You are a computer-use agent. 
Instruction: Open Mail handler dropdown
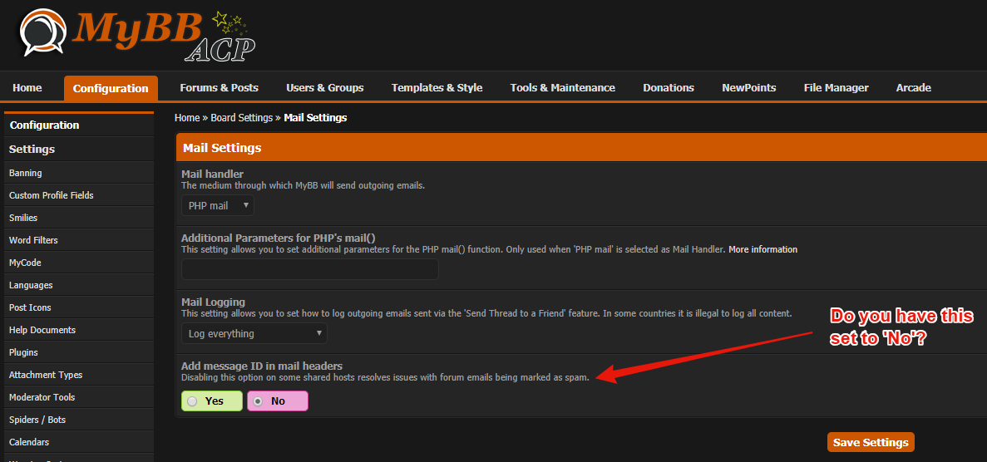[218, 205]
